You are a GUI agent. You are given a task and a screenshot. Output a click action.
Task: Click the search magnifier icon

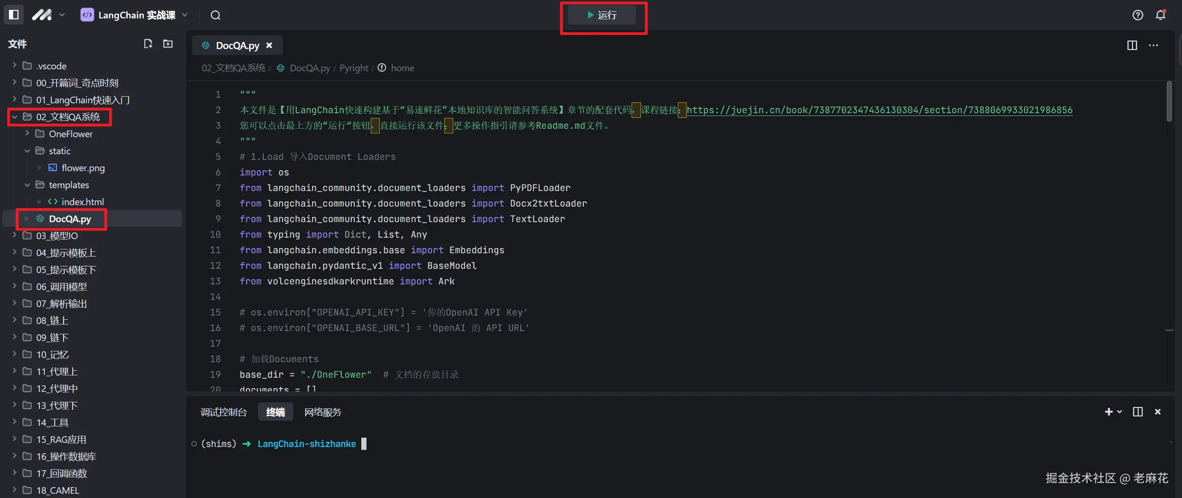pyautogui.click(x=216, y=15)
